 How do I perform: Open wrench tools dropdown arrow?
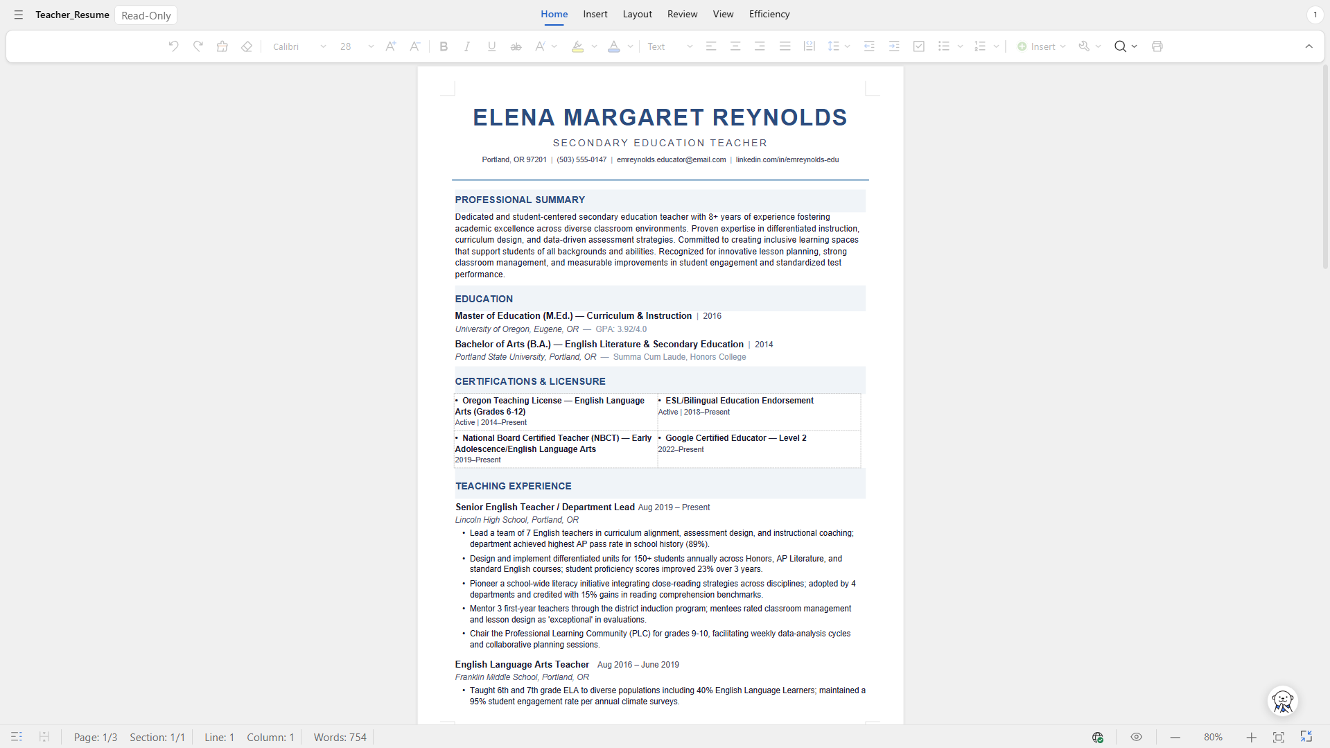(1099, 46)
